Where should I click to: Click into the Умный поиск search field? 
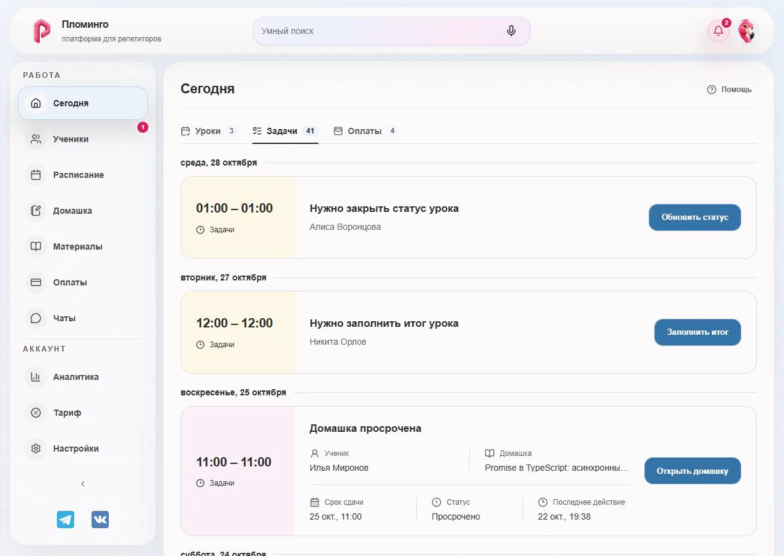391,31
